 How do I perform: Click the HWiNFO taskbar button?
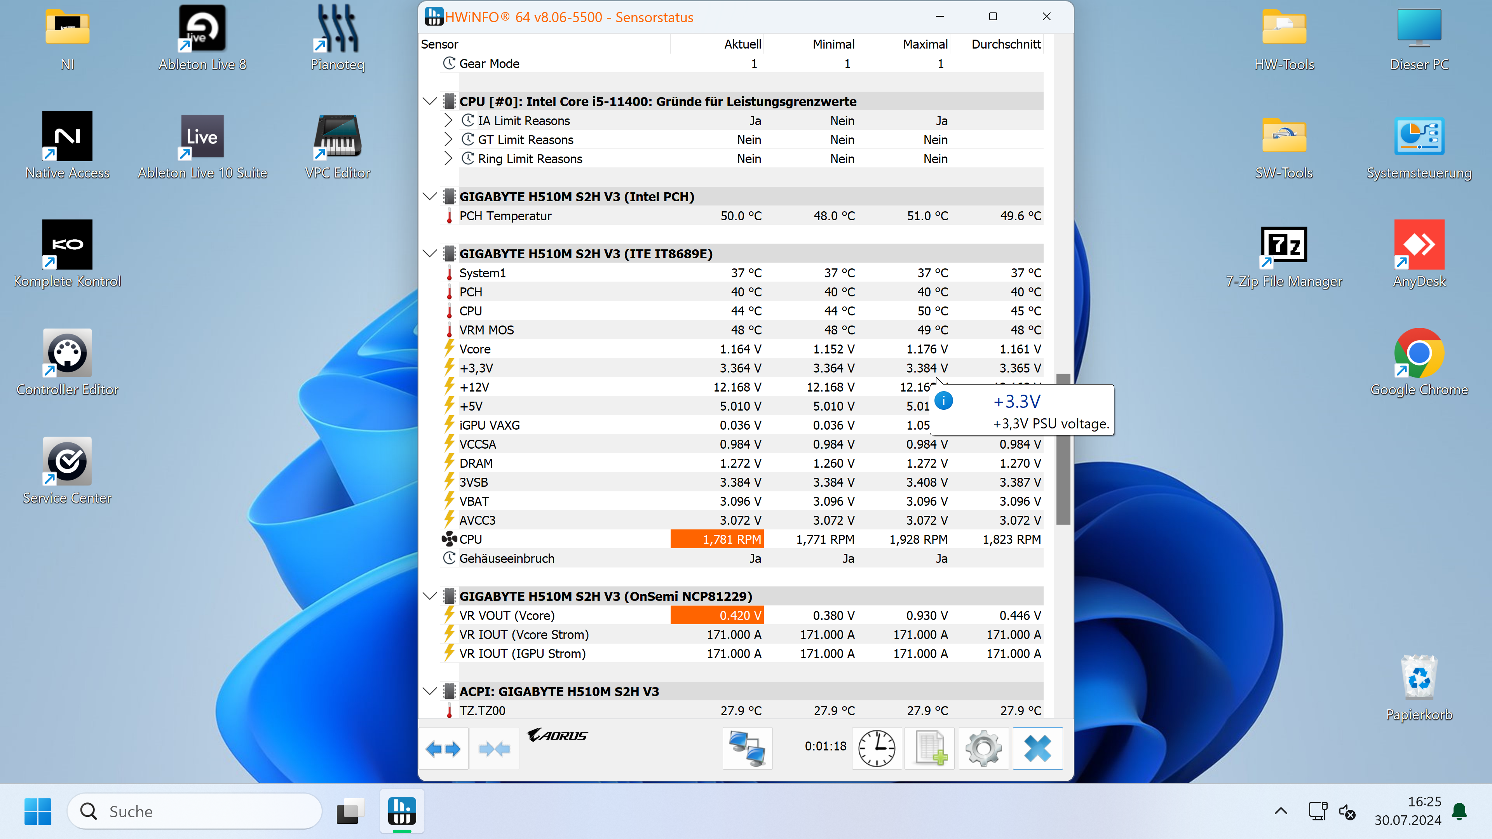pos(402,811)
